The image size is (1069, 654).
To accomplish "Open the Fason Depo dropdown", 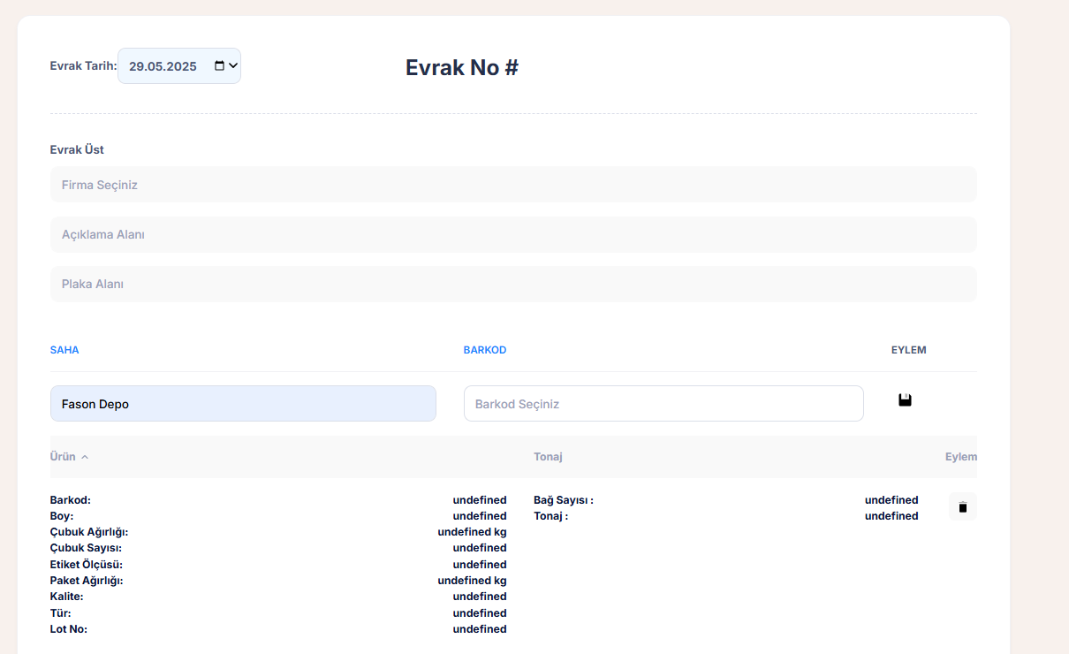I will [x=243, y=404].
